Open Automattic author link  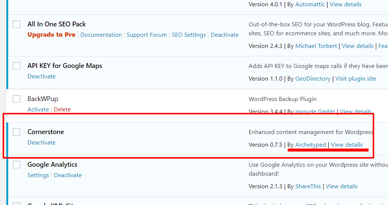coord(310,4)
